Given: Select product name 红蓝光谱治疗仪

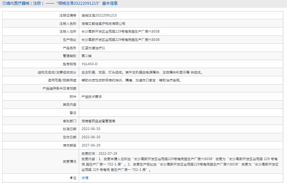Looking at the screenshot, I should point(93,48).
